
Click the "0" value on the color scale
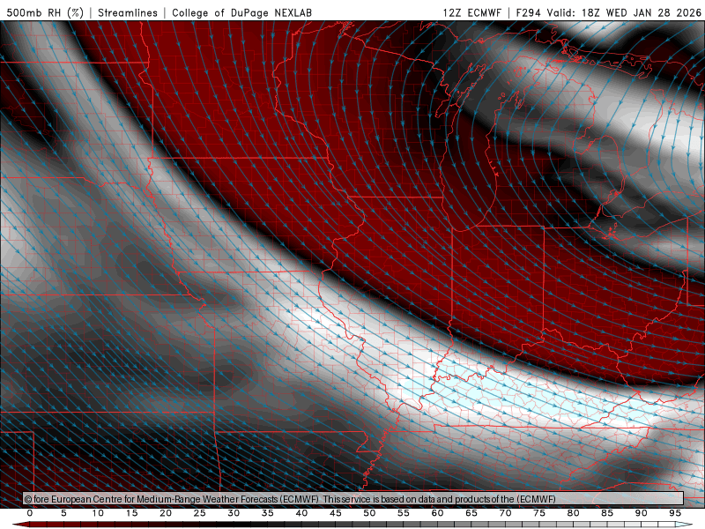click(x=30, y=513)
